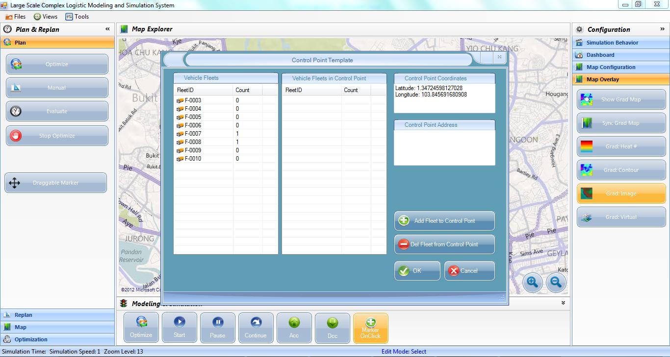Enable the Show Grad Map overlay
670x357 pixels.
click(621, 99)
